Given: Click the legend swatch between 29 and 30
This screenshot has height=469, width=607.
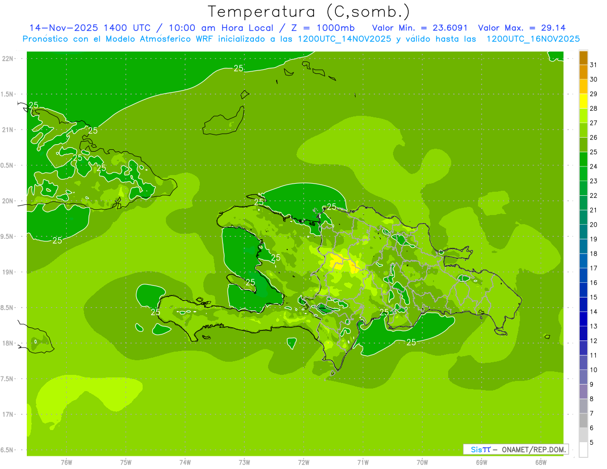Looking at the screenshot, I should 583,87.
